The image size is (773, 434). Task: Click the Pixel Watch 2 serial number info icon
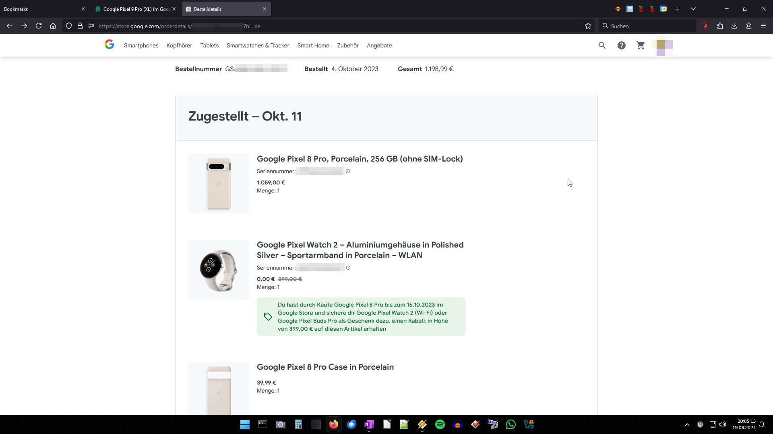348,268
